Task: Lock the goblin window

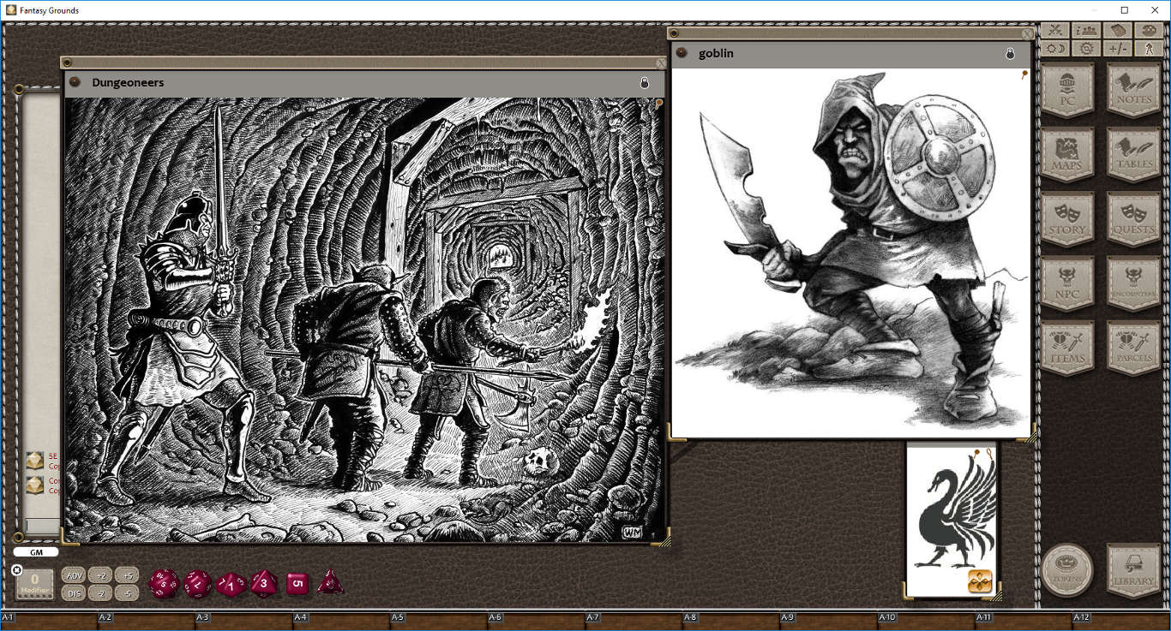Action: point(1010,53)
